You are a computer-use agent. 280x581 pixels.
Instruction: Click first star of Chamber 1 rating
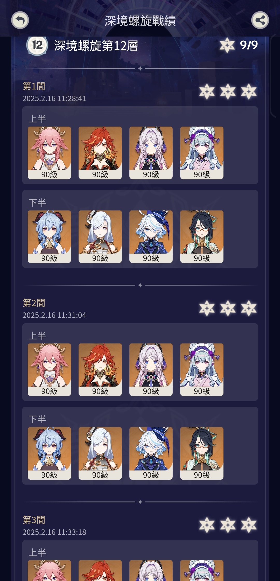207,92
